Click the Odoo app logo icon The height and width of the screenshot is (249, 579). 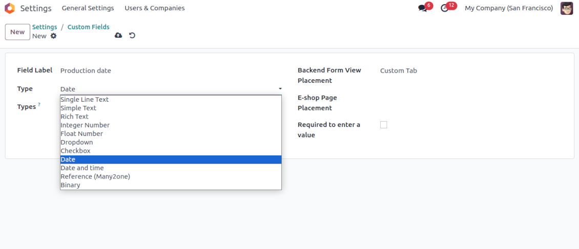click(10, 8)
